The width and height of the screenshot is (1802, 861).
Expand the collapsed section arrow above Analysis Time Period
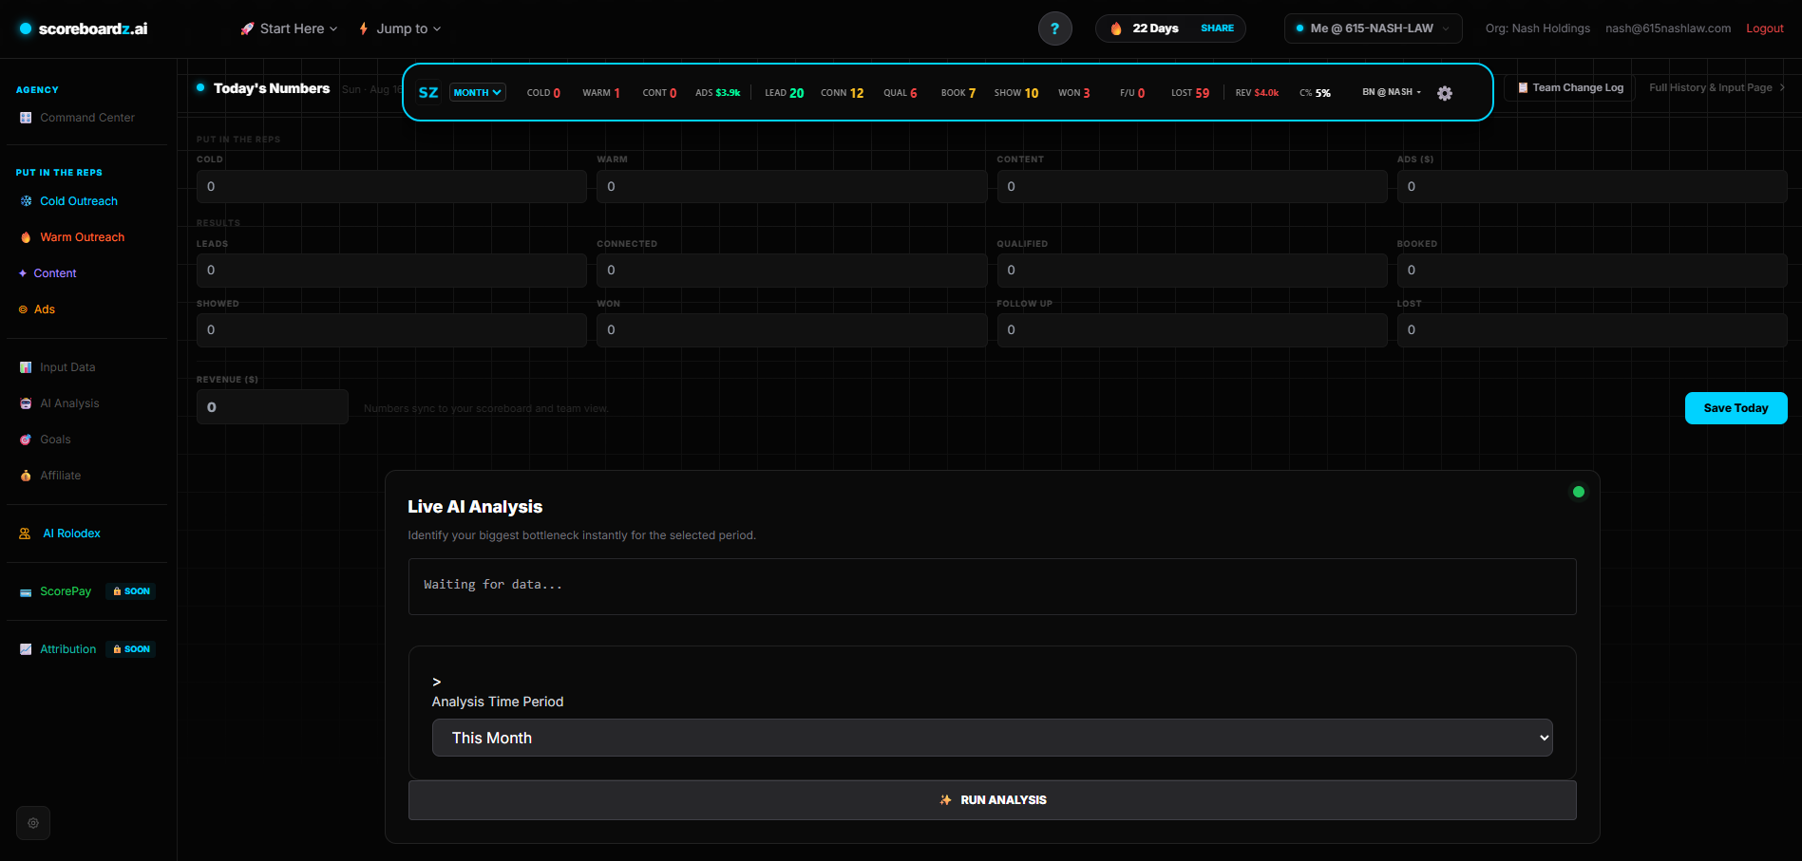(437, 682)
